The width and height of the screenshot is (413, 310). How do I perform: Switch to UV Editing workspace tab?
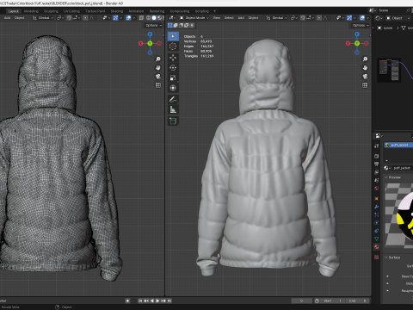click(x=71, y=11)
